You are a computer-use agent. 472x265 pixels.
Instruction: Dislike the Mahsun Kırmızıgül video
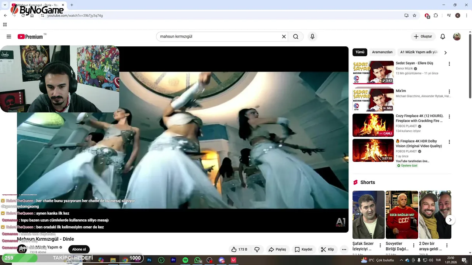(257, 249)
